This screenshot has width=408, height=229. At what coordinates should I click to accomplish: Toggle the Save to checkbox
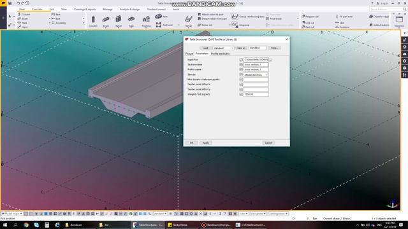[241, 74]
